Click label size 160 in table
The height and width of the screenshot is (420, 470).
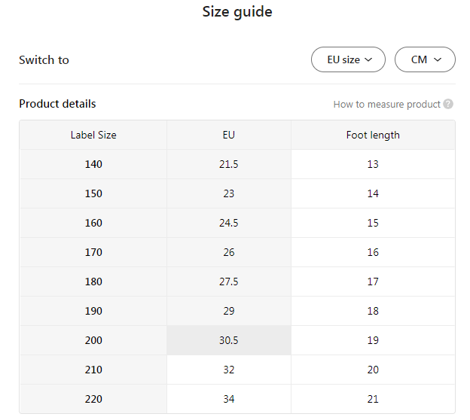[93, 223]
